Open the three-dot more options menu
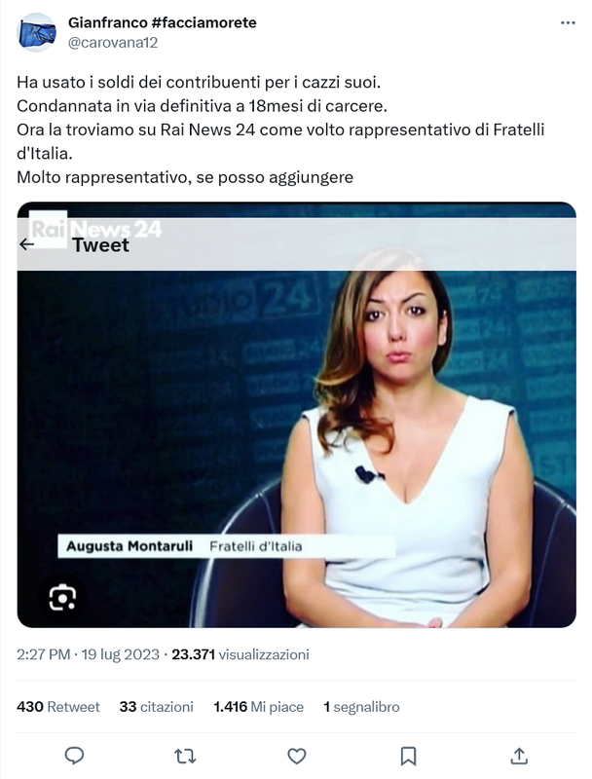This screenshot has height=779, width=592. tap(568, 22)
